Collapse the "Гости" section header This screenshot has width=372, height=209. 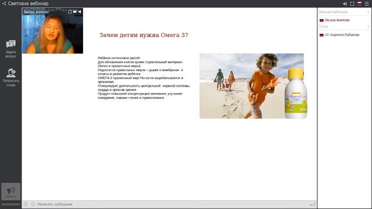tap(344, 27)
